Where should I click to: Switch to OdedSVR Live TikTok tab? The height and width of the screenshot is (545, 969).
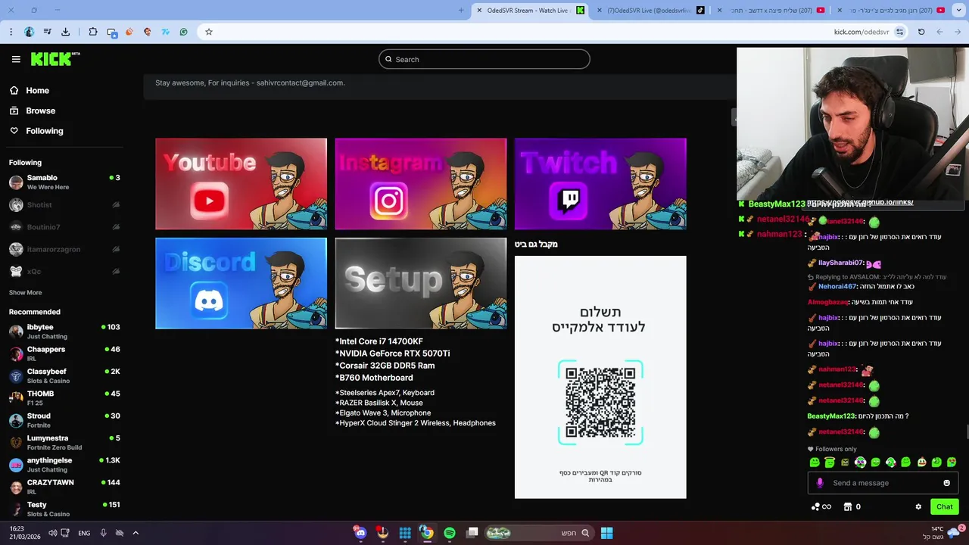coord(650,10)
